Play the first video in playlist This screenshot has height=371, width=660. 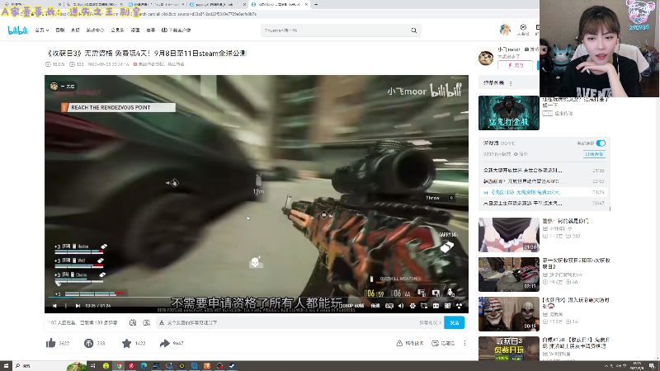544,171
